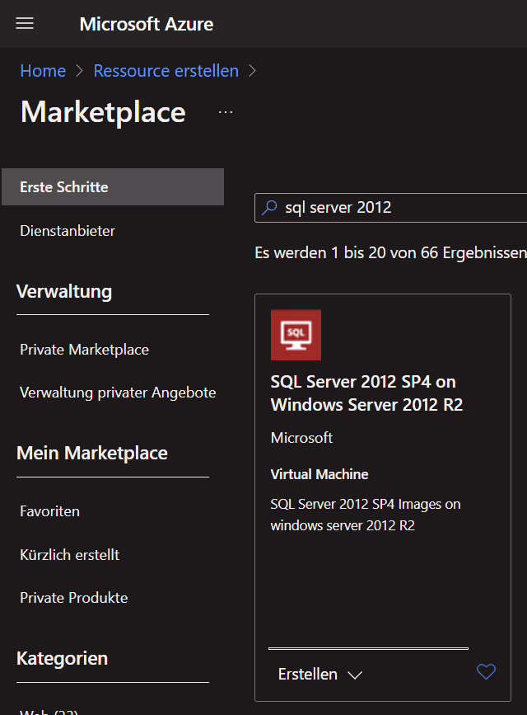Open Ressource erstellen breadcrumb
The width and height of the screenshot is (527, 715).
(x=166, y=71)
